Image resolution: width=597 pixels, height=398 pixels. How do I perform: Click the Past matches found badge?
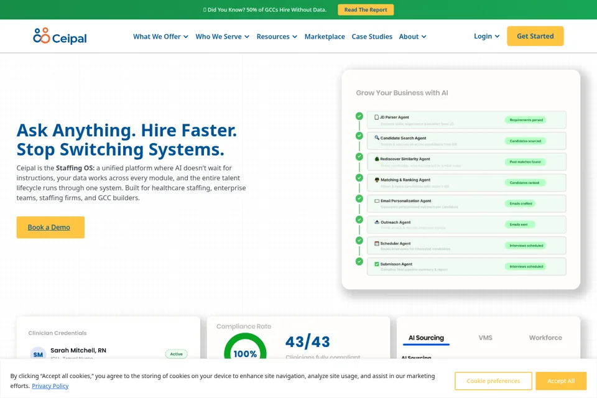pyautogui.click(x=525, y=162)
